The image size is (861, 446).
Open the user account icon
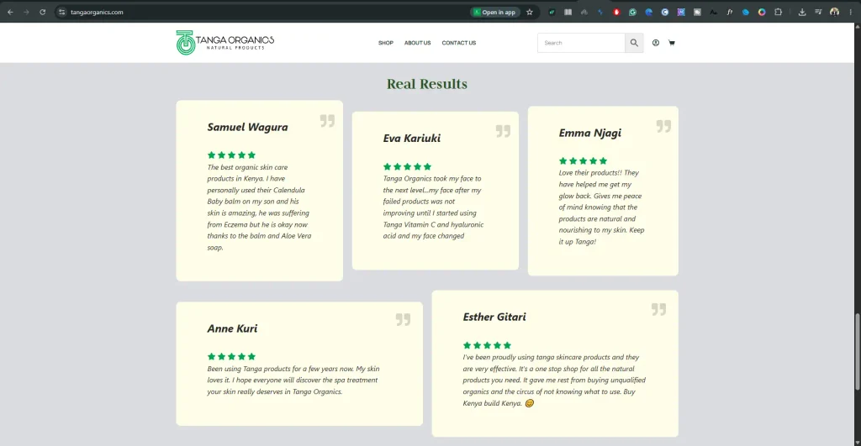pyautogui.click(x=656, y=43)
